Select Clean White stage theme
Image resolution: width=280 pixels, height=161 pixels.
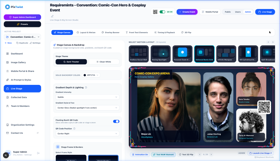(x=104, y=62)
